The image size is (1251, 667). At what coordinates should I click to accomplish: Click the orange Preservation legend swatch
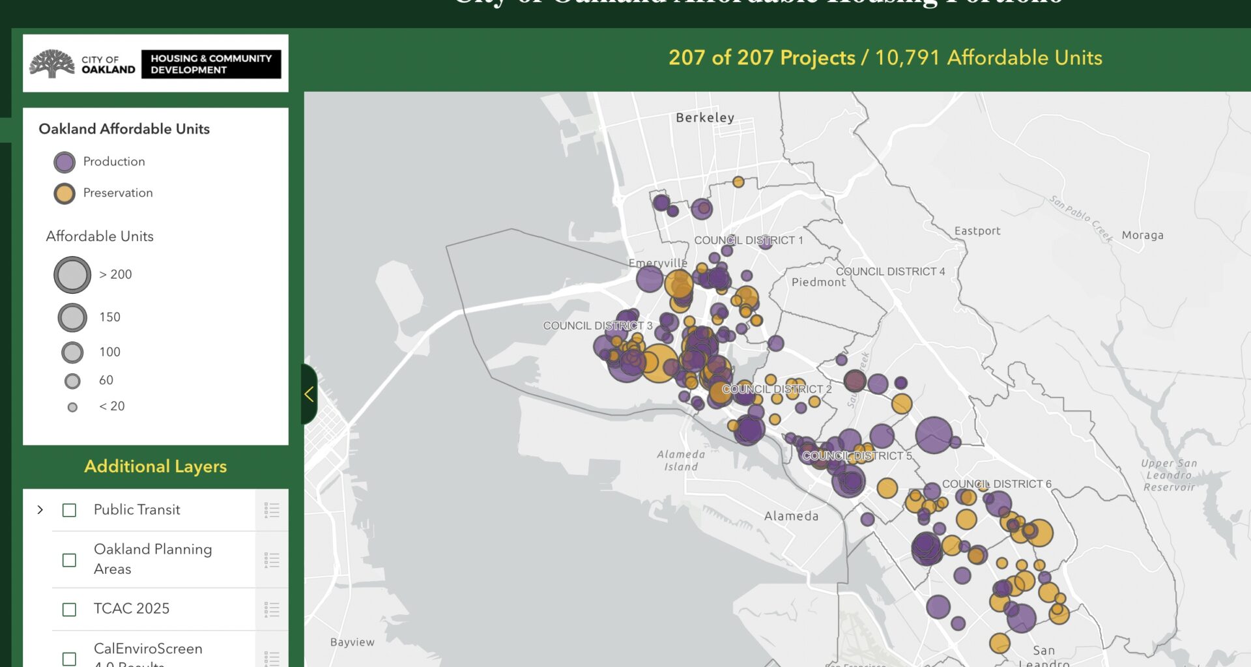[65, 193]
